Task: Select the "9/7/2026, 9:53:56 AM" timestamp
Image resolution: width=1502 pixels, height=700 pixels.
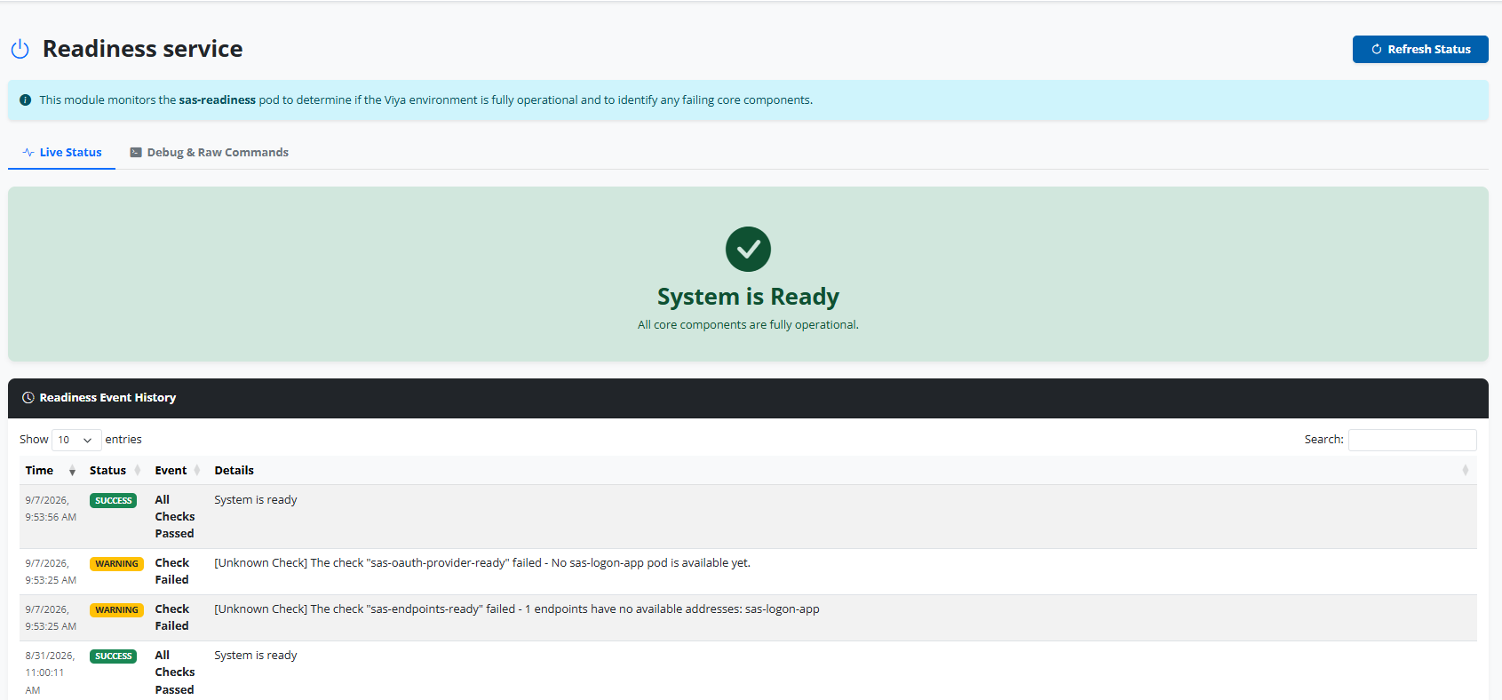Action: (x=51, y=509)
